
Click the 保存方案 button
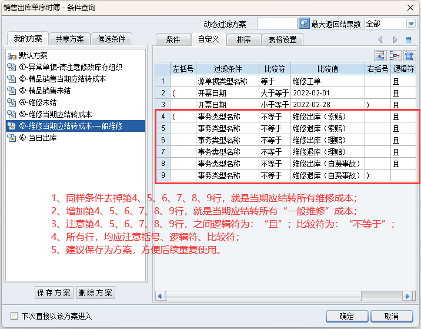pos(54,293)
